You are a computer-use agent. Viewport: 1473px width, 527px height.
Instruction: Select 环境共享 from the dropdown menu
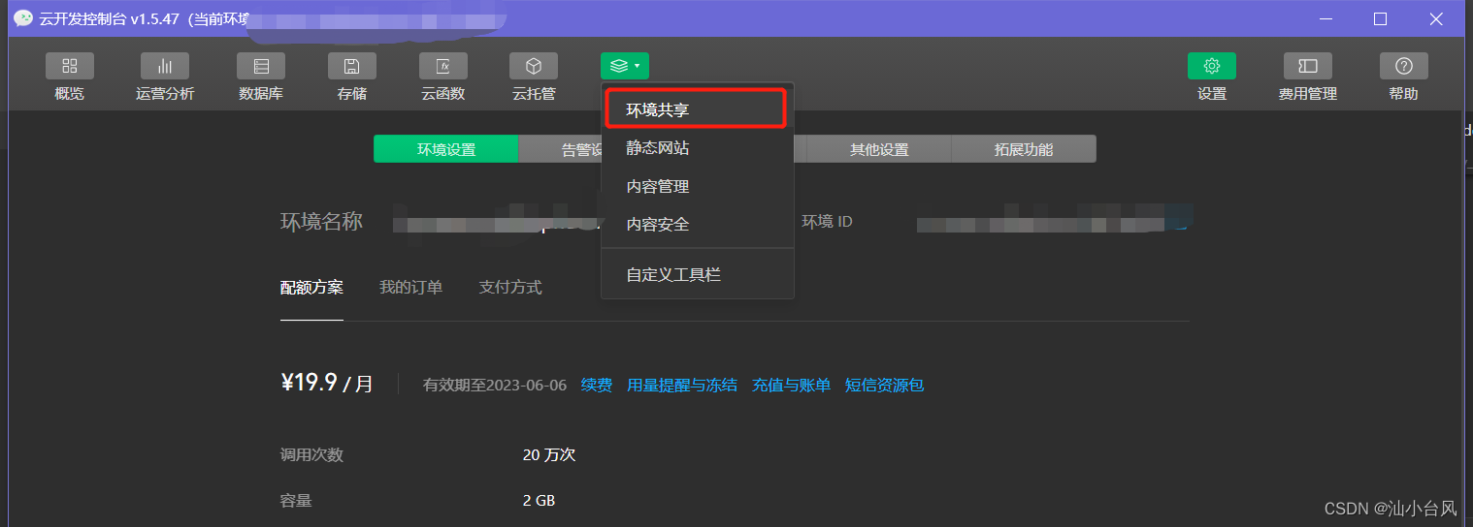pyautogui.click(x=695, y=108)
